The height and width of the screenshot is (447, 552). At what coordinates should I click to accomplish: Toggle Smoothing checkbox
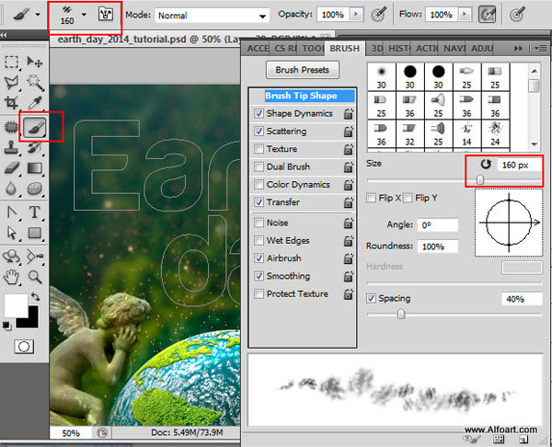click(259, 276)
